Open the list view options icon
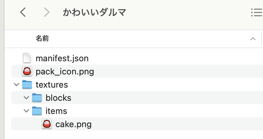Screen dimensions: 263x139 point(257,13)
